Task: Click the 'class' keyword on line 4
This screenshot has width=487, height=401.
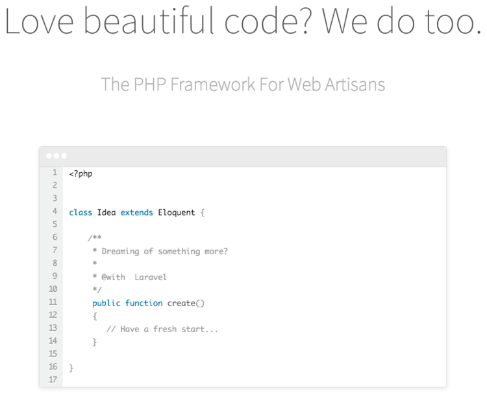Action: [81, 213]
